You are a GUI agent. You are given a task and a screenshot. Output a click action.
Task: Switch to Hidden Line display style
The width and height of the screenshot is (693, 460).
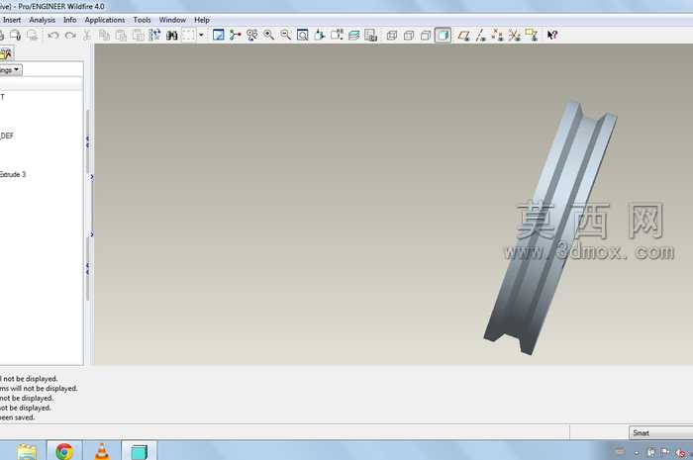(x=409, y=36)
